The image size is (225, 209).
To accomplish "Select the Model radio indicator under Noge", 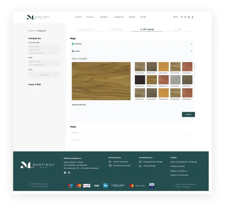I will pos(73,51).
